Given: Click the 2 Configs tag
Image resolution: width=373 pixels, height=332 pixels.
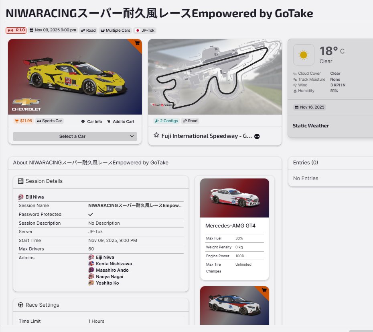Looking at the screenshot, I should pyautogui.click(x=166, y=121).
